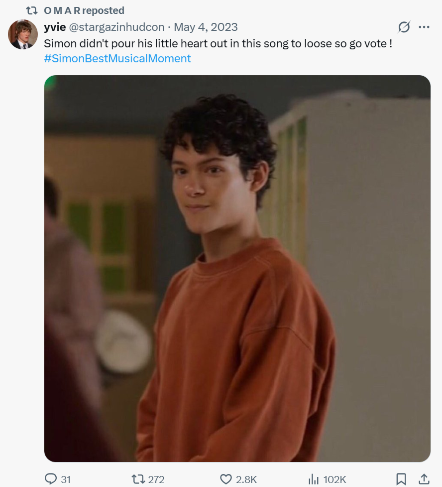Open yvie's profile avatar

click(x=22, y=34)
